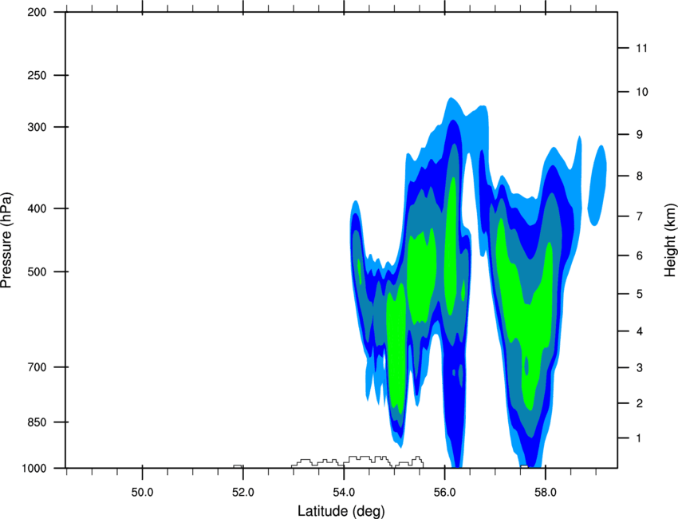Image resolution: width=678 pixels, height=519 pixels.
Task: Click latitude tick label 54.0
Action: (x=344, y=493)
